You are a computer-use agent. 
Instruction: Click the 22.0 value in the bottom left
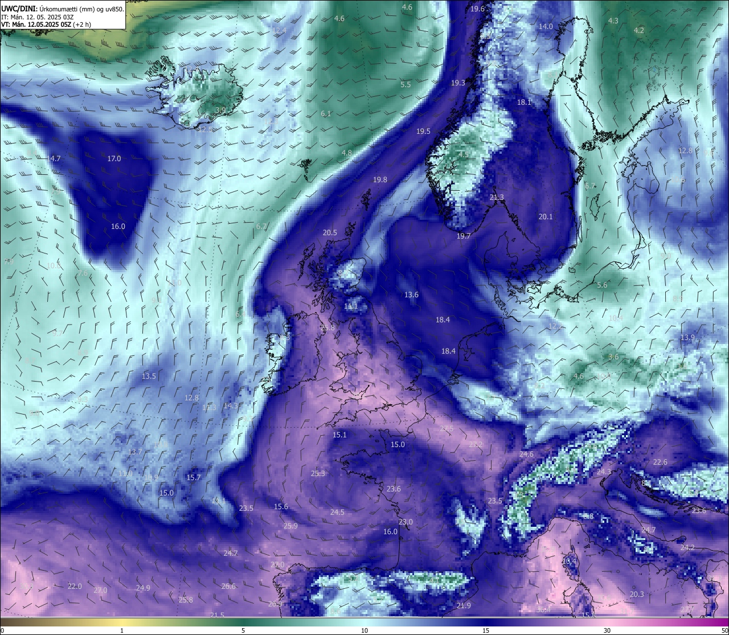tap(75, 586)
